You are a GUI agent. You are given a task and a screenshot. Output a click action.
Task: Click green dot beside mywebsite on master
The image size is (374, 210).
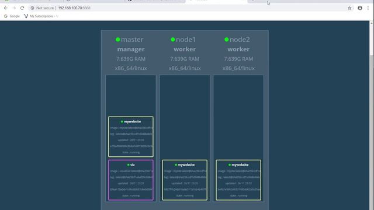pyautogui.click(x=122, y=121)
